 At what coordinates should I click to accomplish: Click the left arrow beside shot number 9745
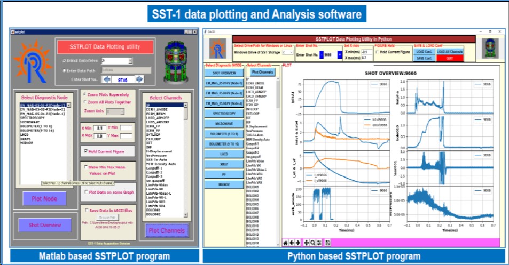(x=107, y=79)
